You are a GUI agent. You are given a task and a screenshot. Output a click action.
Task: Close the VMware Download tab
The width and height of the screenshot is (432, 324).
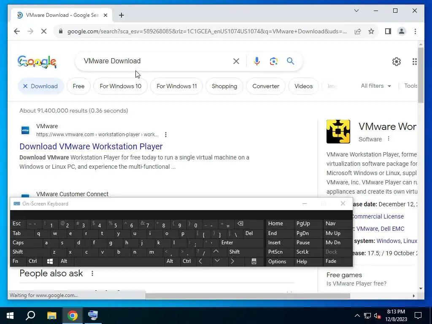pos(105,15)
